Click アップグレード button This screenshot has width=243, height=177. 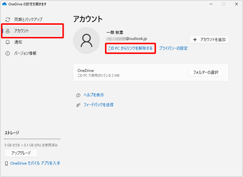21,153
